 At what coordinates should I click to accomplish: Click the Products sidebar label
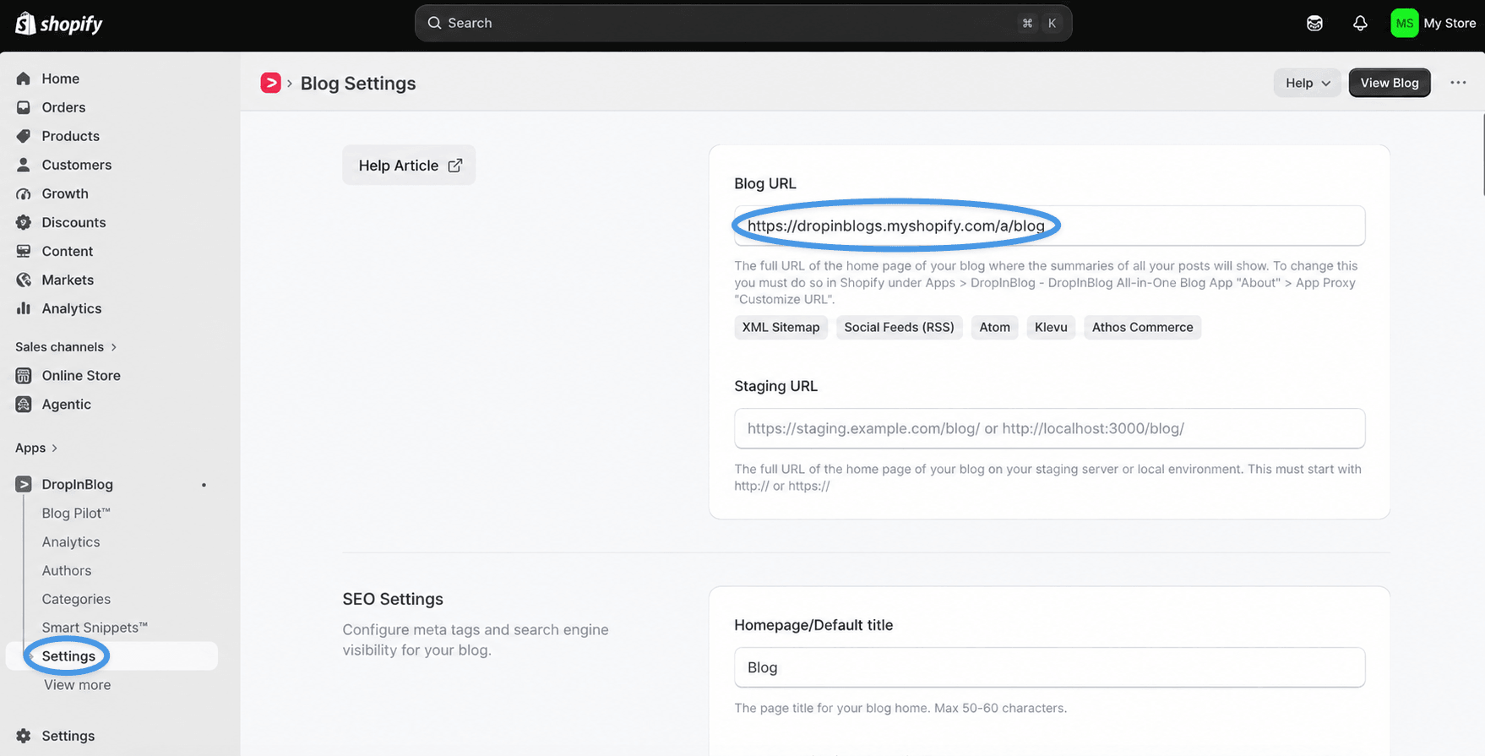point(70,136)
